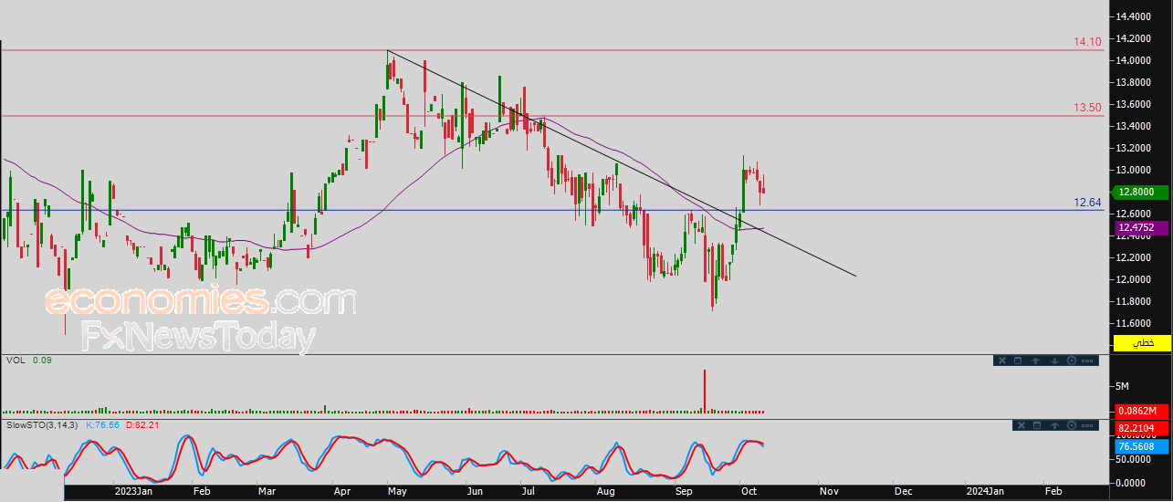The width and height of the screenshot is (1173, 502).
Task: Maximize the VOL indicator panel
Action: pos(1018,361)
